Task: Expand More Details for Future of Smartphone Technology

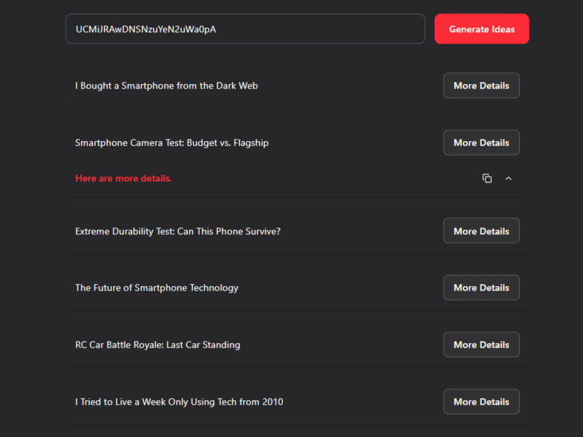Action: 481,287
